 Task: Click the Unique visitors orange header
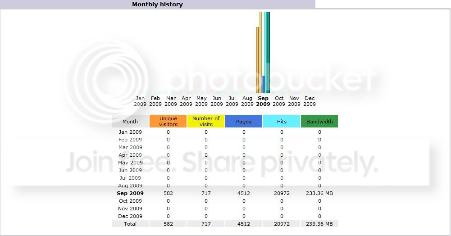pos(168,121)
